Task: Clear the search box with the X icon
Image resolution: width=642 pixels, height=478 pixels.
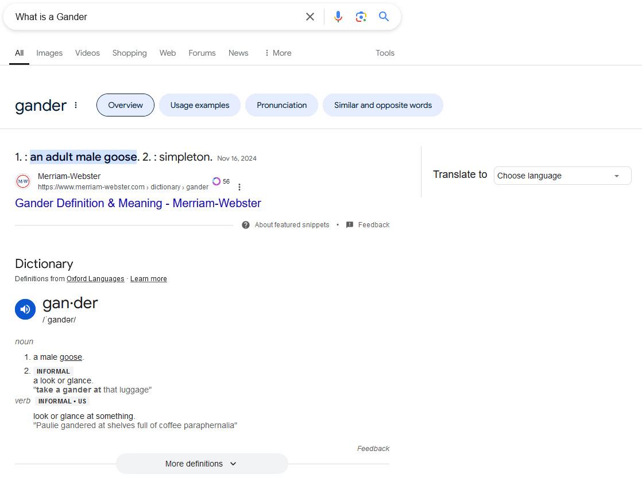Action: 310,17
